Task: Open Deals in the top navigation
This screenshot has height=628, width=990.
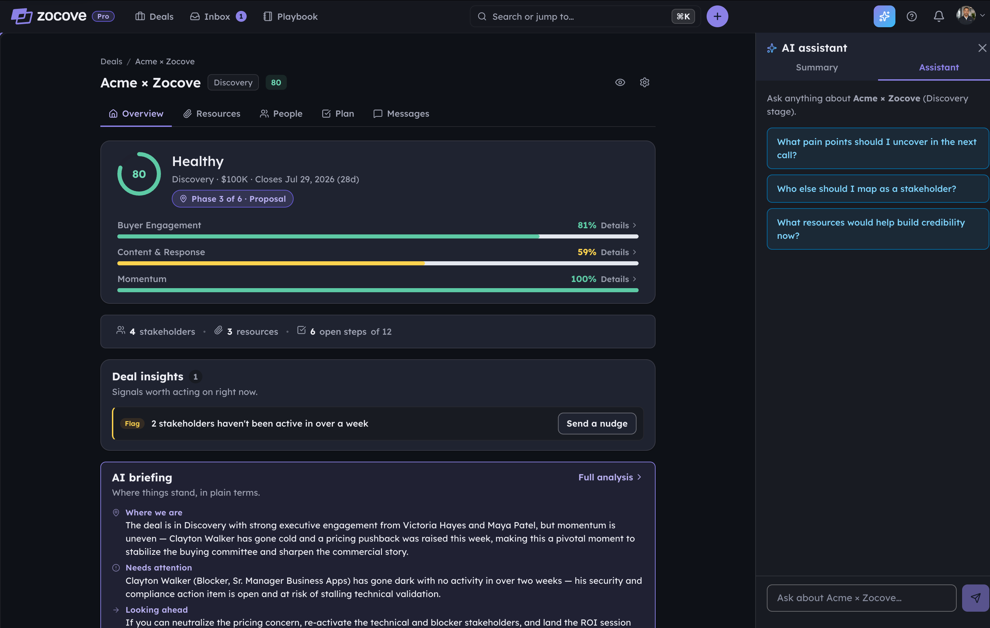Action: tap(154, 16)
